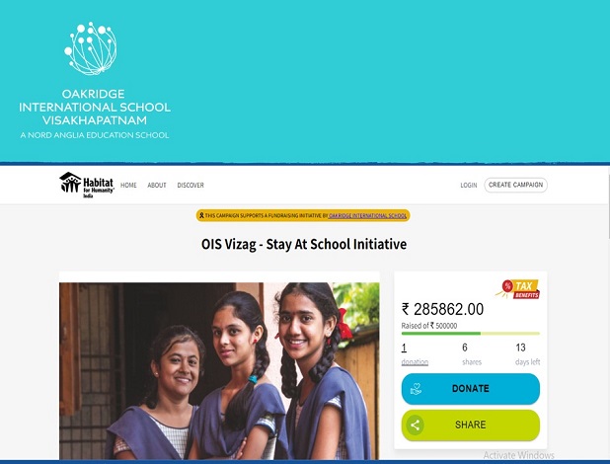Click the LOGIN link
Viewport: 610px width, 464px height.
click(x=469, y=186)
